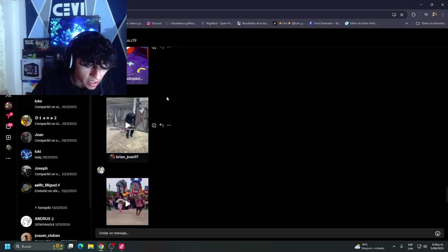Launch Microsoft Edge from taskbar
The width and height of the screenshot is (448, 252).
click(80, 246)
